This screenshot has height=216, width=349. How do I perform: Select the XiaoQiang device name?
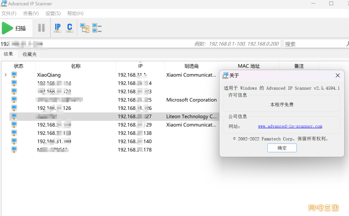[49, 75]
